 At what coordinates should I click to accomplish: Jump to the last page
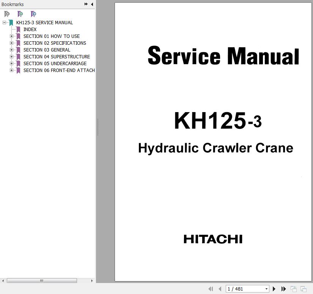(283, 289)
